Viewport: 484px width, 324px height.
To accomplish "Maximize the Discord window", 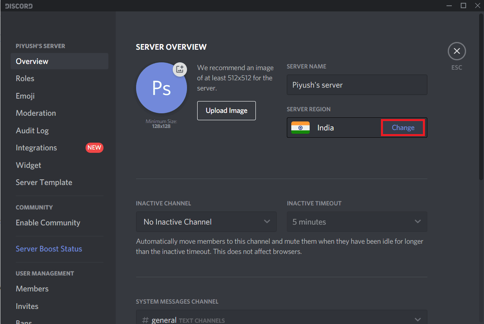I will [463, 6].
